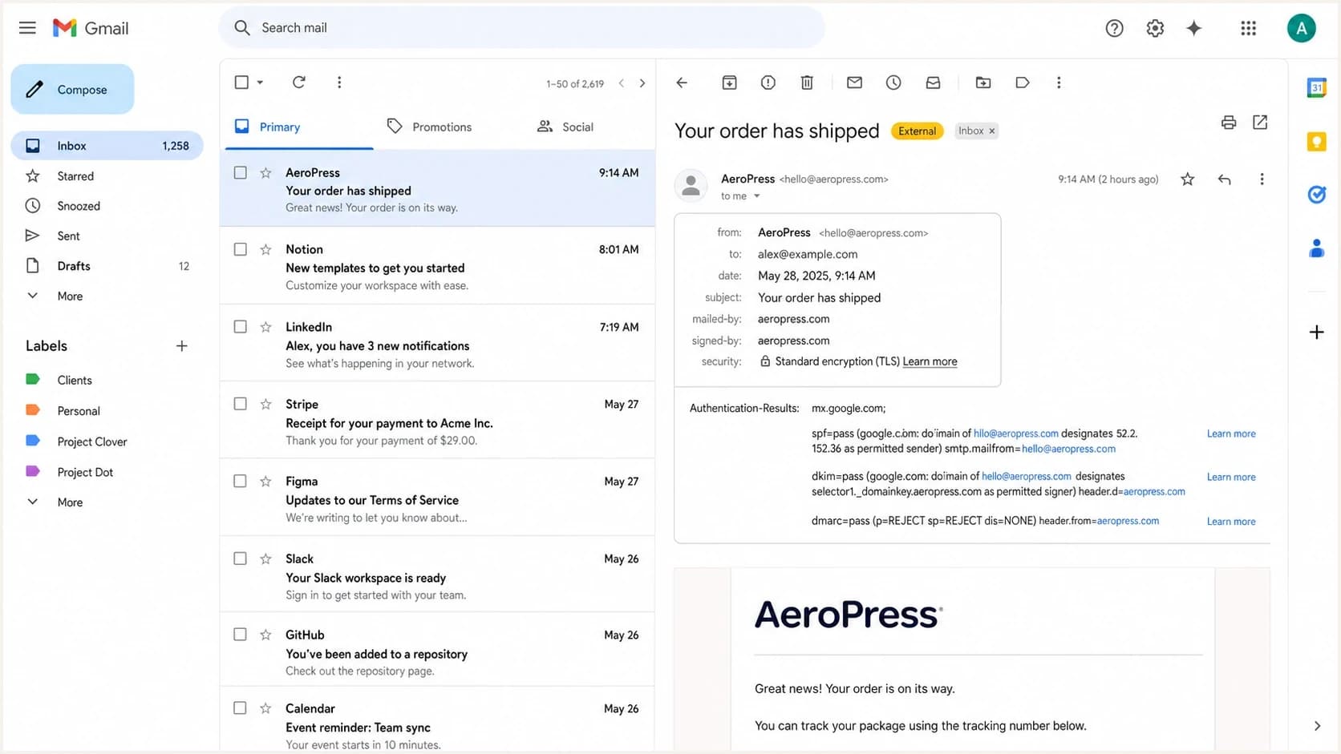Collapse message details arrow beside to me

coord(756,196)
